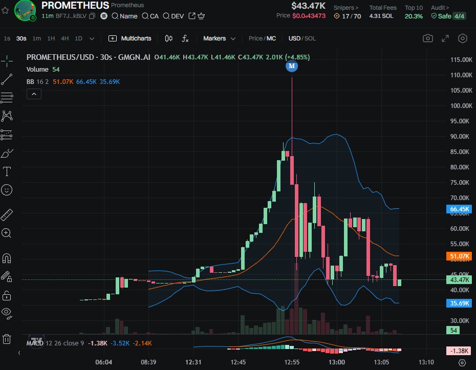Screen dimensions: 476x370
Task: Set chart currency to SOL
Action: [310, 38]
